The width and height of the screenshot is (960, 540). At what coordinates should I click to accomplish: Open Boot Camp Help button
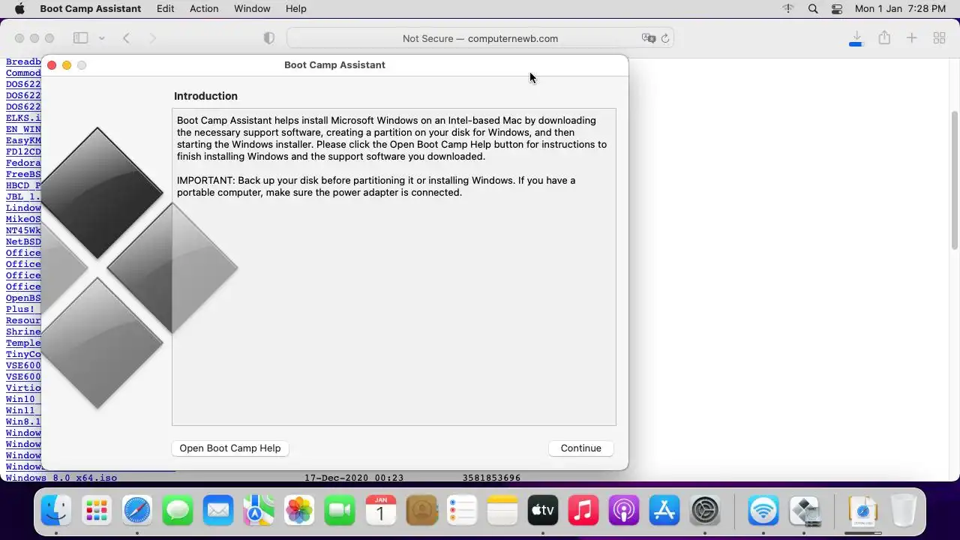pyautogui.click(x=230, y=448)
